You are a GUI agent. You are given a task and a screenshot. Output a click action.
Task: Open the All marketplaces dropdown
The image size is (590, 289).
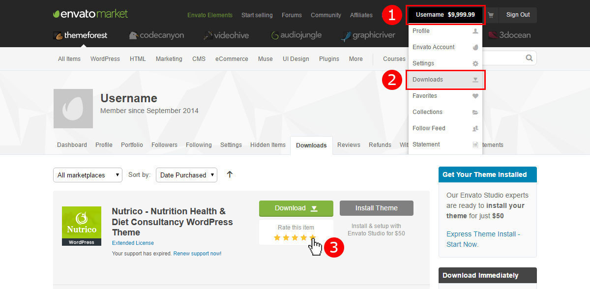point(88,175)
